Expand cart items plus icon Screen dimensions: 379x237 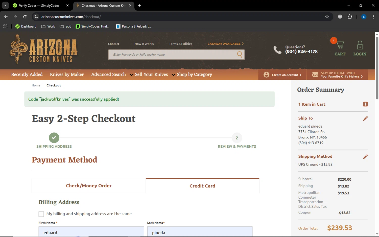click(x=365, y=104)
